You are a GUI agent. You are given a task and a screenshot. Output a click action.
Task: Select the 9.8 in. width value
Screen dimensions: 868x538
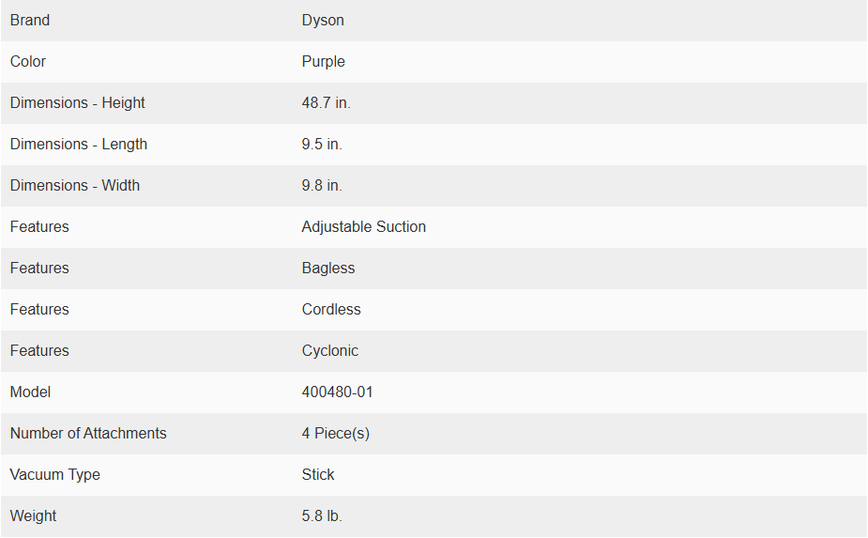[322, 186]
